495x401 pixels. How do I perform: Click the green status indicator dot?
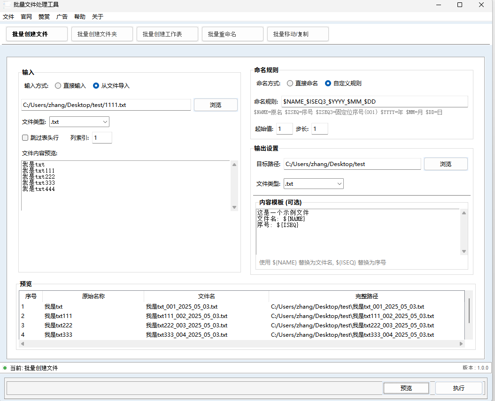tap(5, 368)
